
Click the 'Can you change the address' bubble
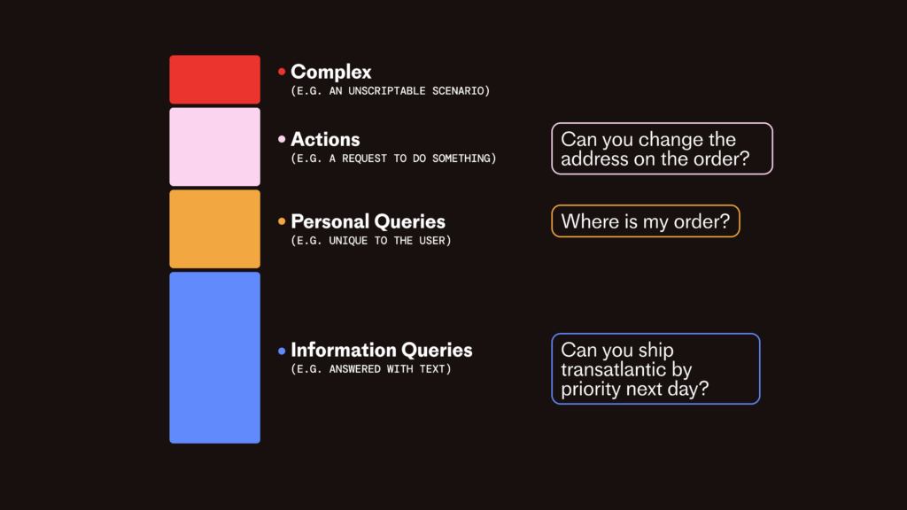coord(662,149)
